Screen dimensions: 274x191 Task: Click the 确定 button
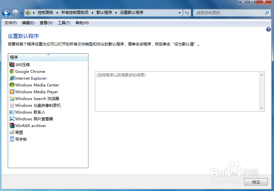point(256,182)
